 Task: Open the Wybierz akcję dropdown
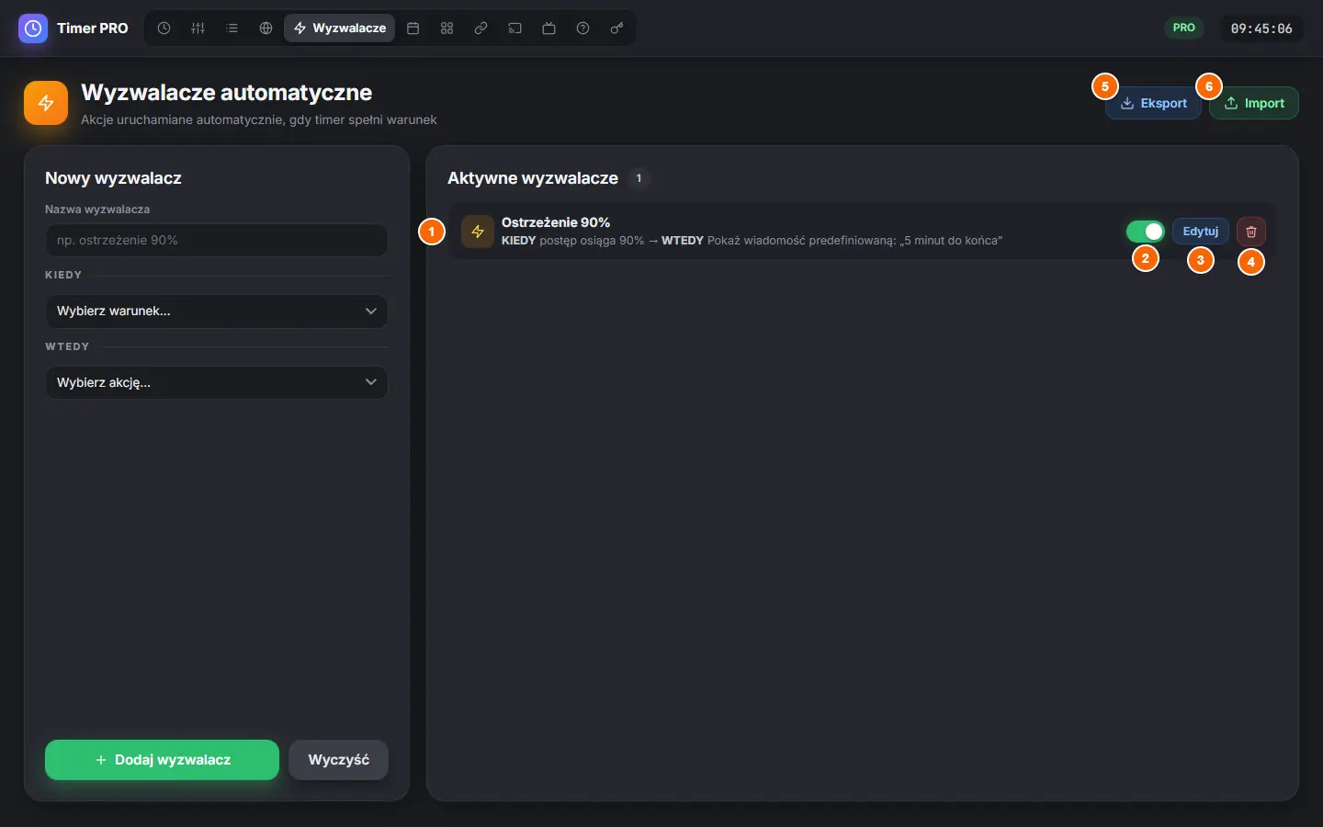point(217,382)
